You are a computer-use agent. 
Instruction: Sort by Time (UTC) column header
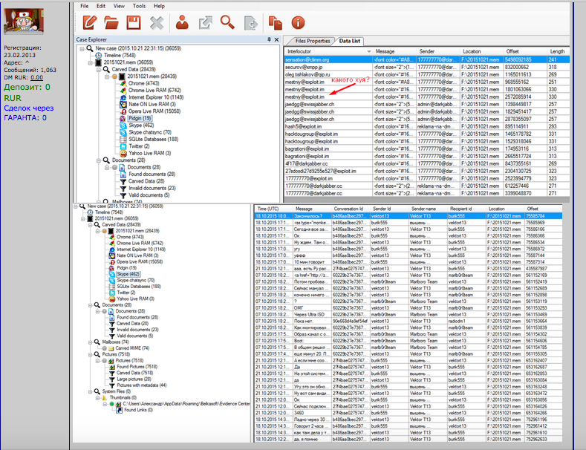click(273, 209)
